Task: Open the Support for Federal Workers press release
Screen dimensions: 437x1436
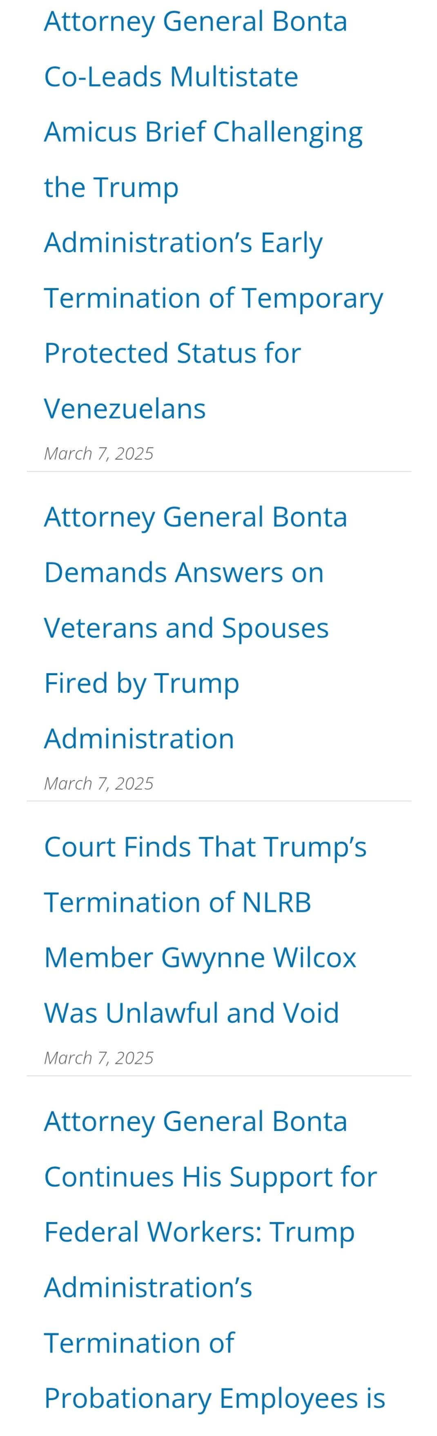Action: 214,1260
